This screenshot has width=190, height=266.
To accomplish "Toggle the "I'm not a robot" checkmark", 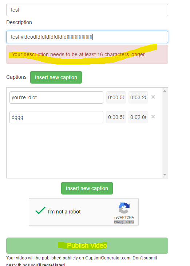I will click(x=40, y=211).
